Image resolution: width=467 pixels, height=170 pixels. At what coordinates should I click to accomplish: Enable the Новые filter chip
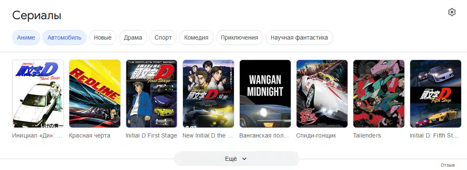pyautogui.click(x=103, y=38)
